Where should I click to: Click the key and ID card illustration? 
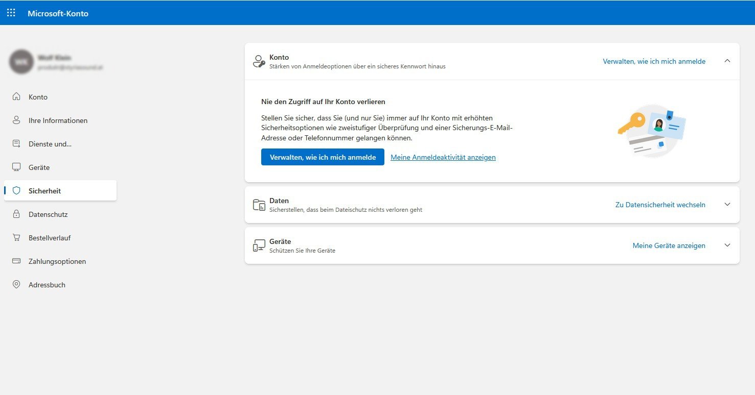click(x=651, y=131)
